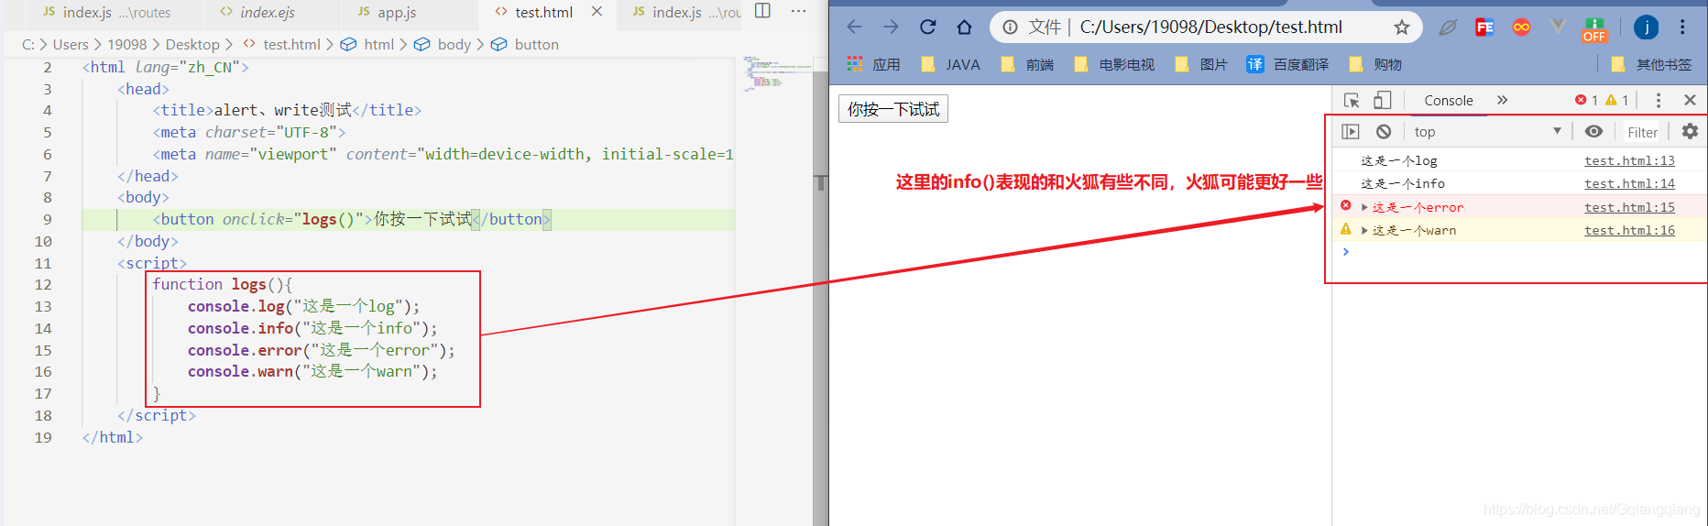Select the DevTools inspect element tool
The image size is (1708, 526).
click(x=1352, y=100)
